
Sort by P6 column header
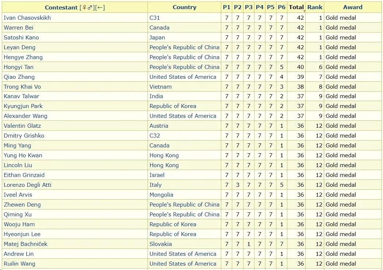pyautogui.click(x=281, y=7)
